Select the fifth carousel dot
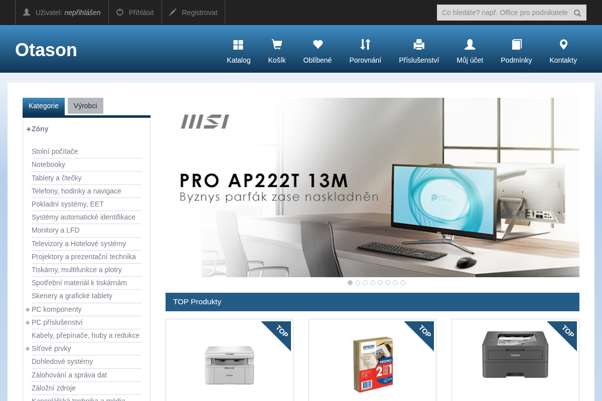Screen dimensions: 602x401 pos(380,283)
